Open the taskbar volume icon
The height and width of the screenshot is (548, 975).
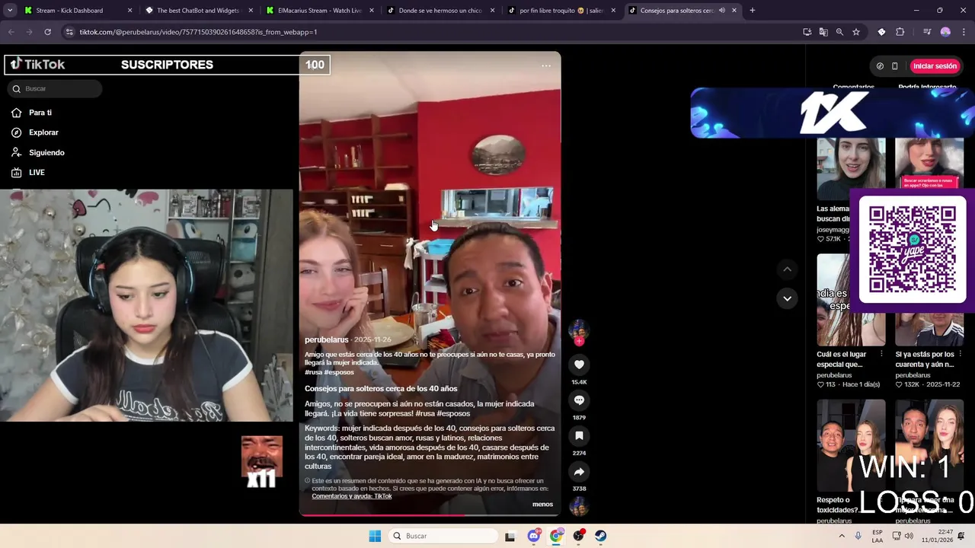coord(908,536)
